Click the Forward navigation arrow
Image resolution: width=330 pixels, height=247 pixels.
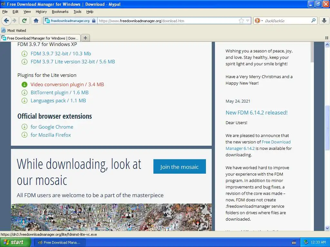[x=14, y=21]
